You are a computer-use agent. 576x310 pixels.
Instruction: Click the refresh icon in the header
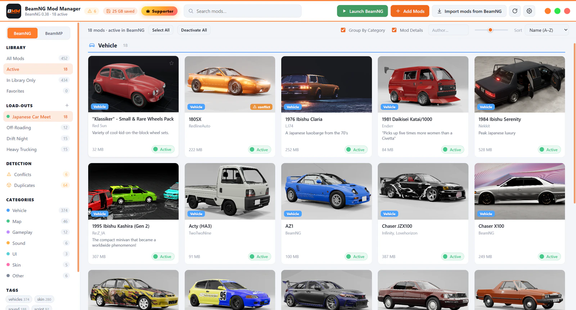pos(515,11)
